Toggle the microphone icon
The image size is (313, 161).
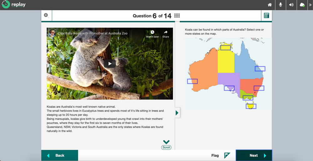(280, 5)
